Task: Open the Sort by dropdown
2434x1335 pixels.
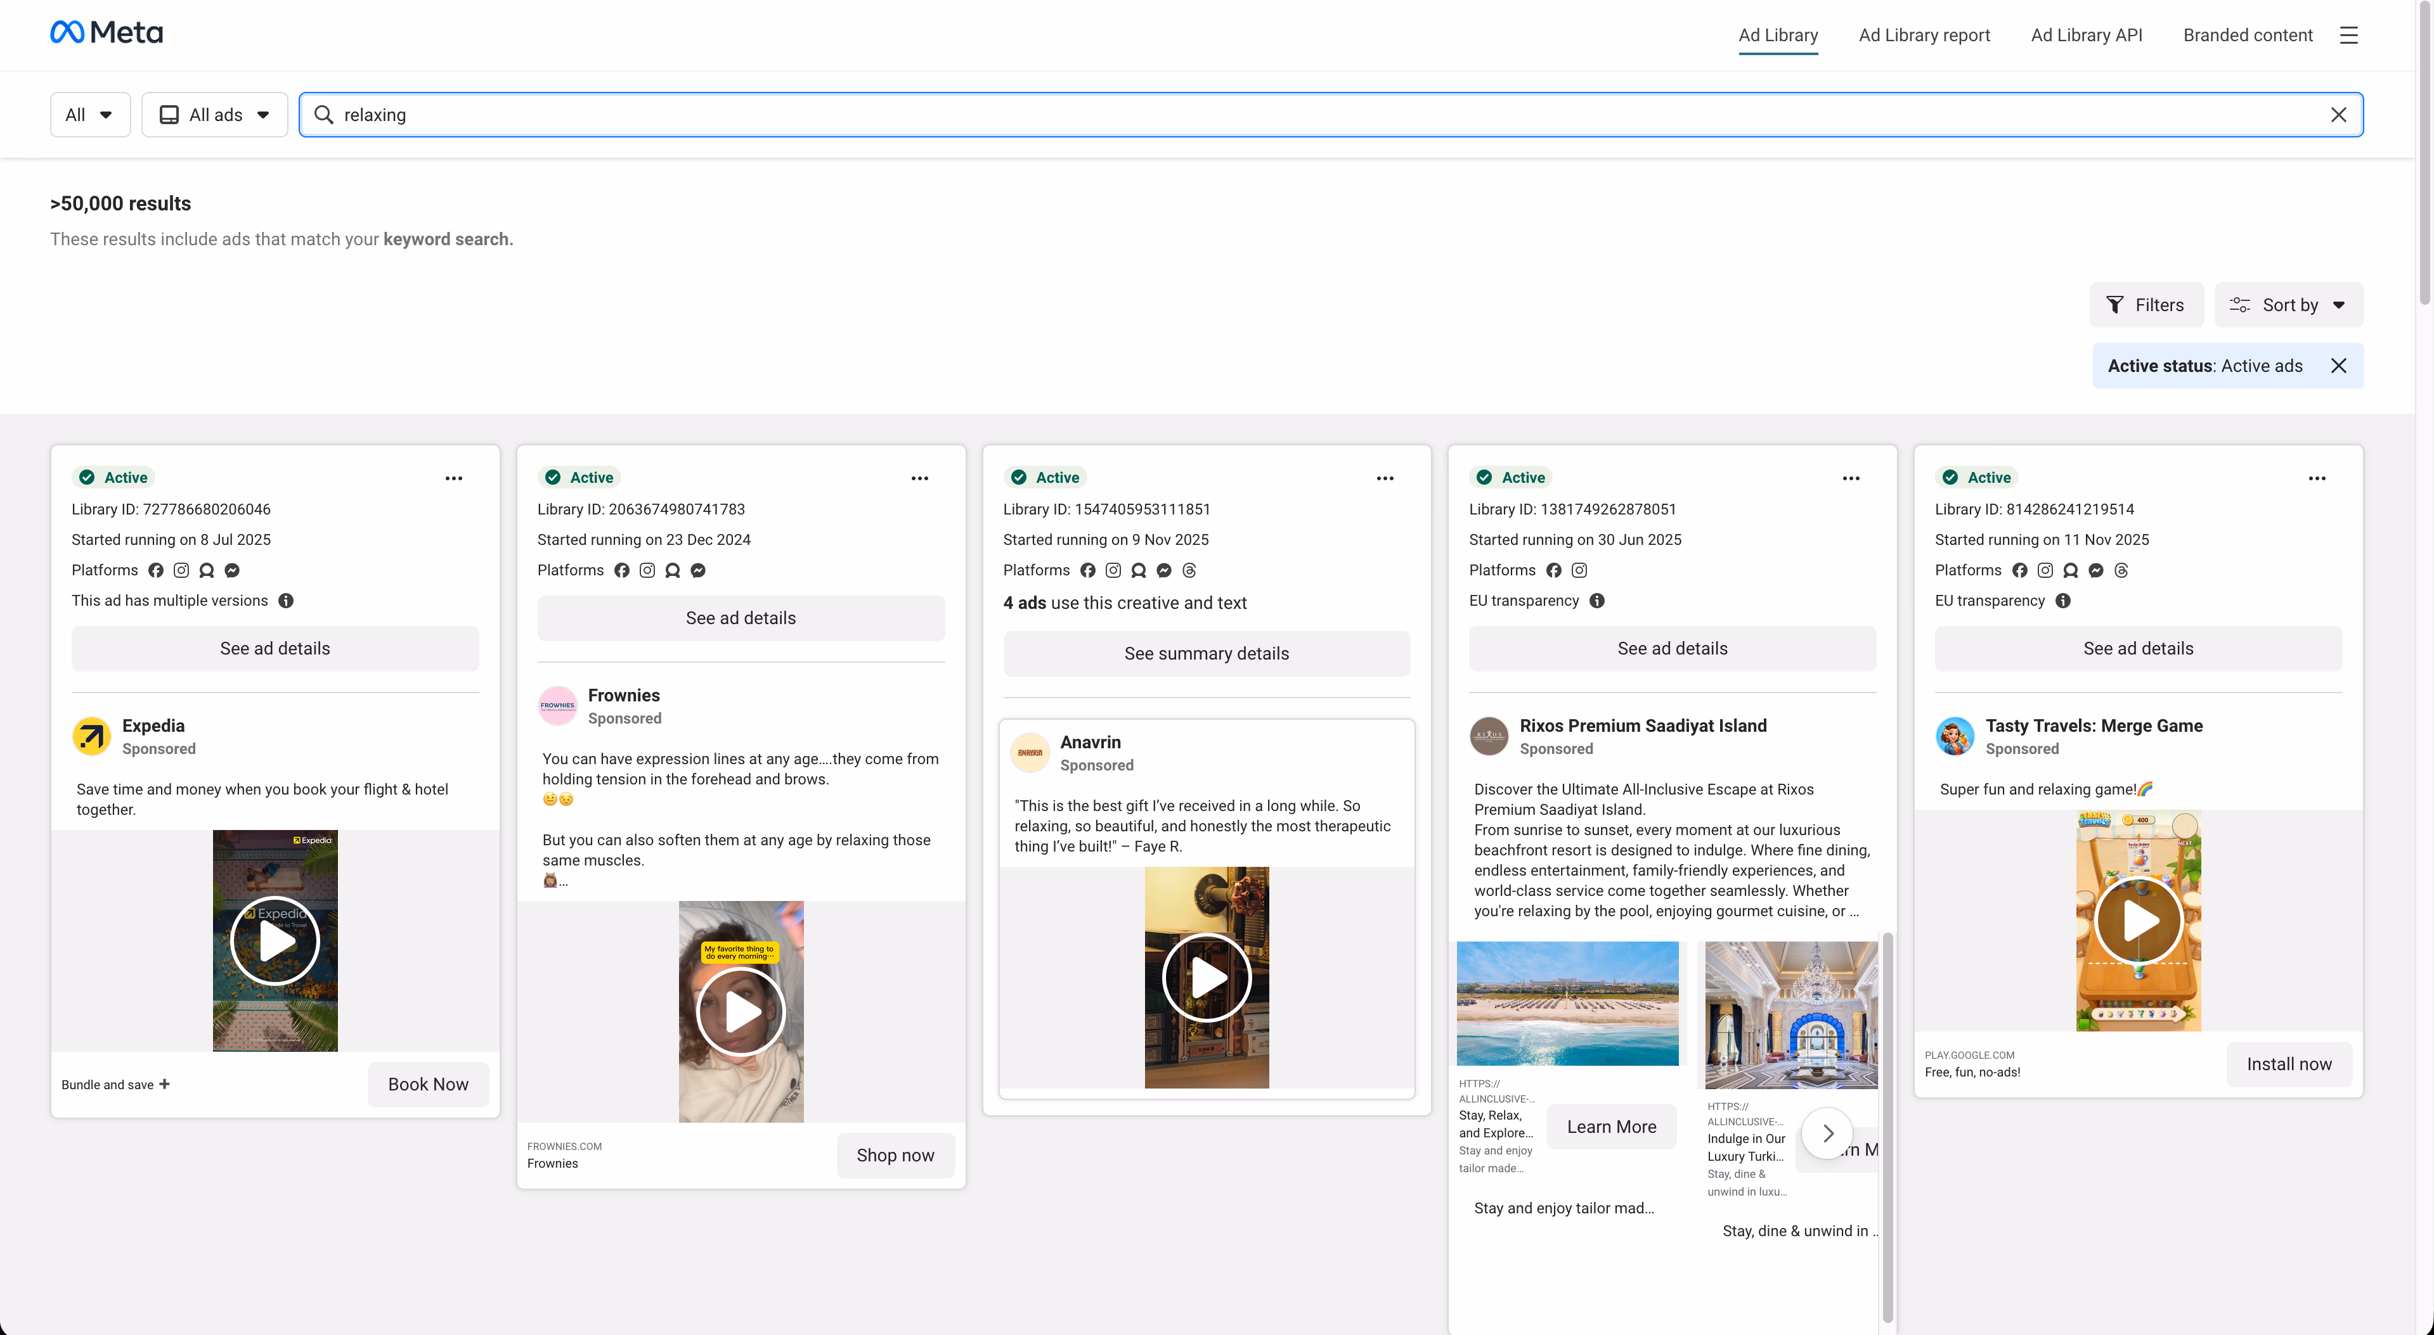Action: click(x=2288, y=304)
